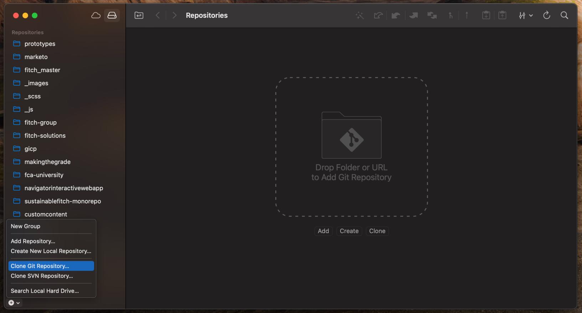Open the cloud services view
Screen dimensions: 582x313
pos(96,15)
